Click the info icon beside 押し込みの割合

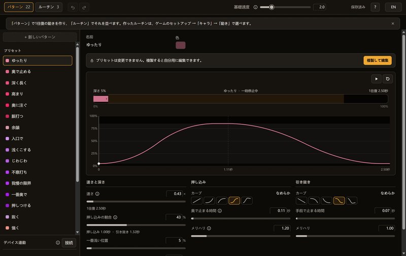click(115, 217)
